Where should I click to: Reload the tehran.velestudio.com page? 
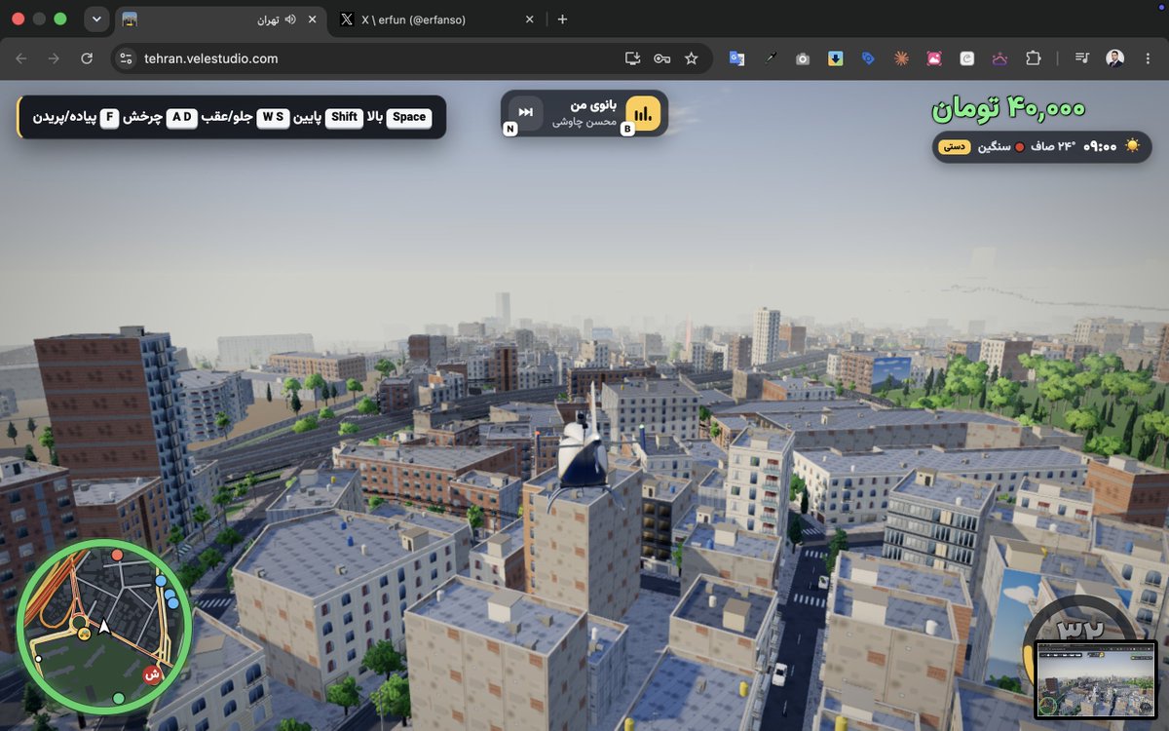pos(87,58)
